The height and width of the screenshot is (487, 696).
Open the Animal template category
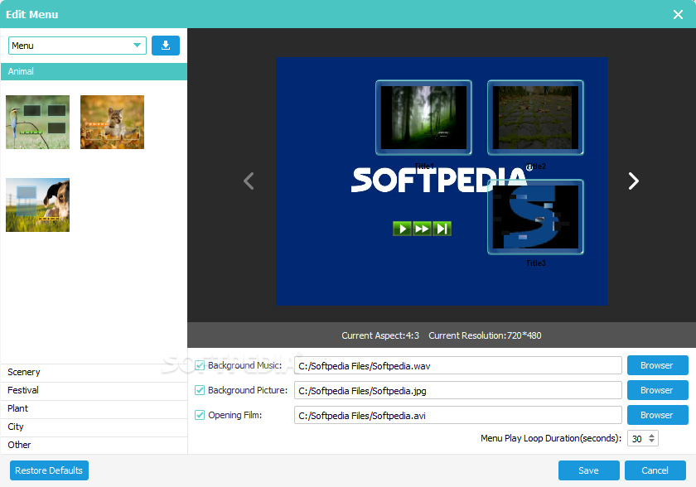click(94, 71)
